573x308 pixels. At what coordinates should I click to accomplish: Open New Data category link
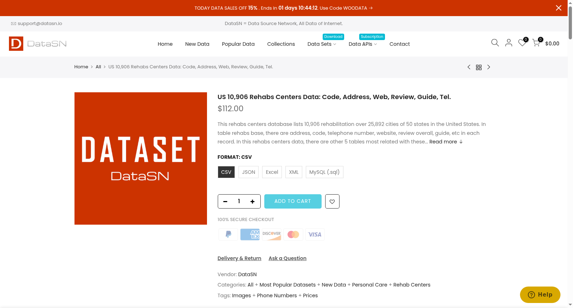(x=334, y=285)
